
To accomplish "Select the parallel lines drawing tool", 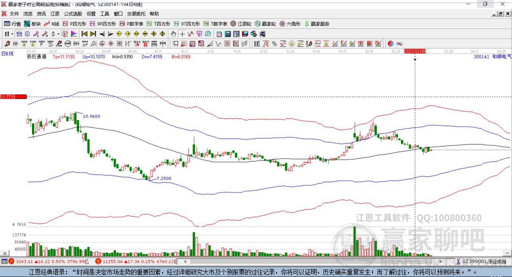I will 244,44.
